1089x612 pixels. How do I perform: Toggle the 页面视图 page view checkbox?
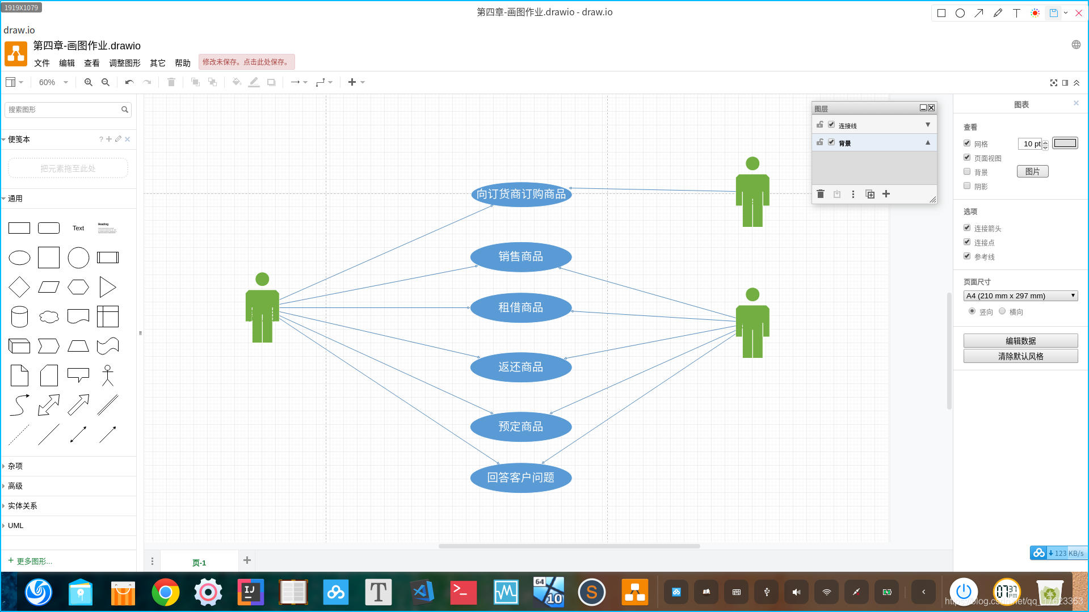pyautogui.click(x=967, y=157)
